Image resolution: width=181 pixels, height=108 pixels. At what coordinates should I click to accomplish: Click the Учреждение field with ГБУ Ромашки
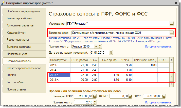pos(118,24)
